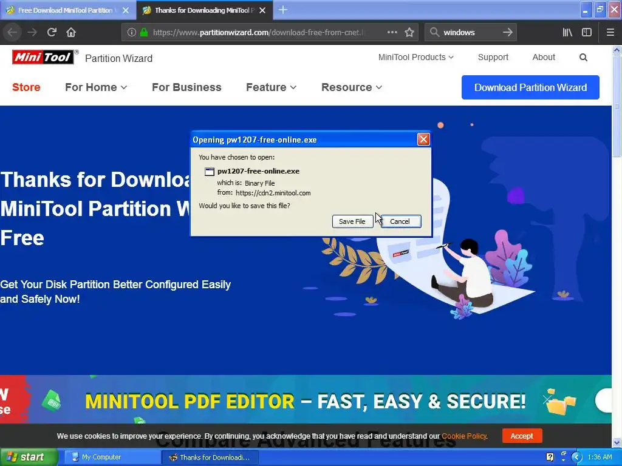The height and width of the screenshot is (466, 622).
Task: Toggle the sidebar view icon
Action: [x=587, y=32]
